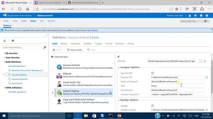The height and width of the screenshot is (119, 213).
Task: Go to the CODE hub
Action: point(15,21)
